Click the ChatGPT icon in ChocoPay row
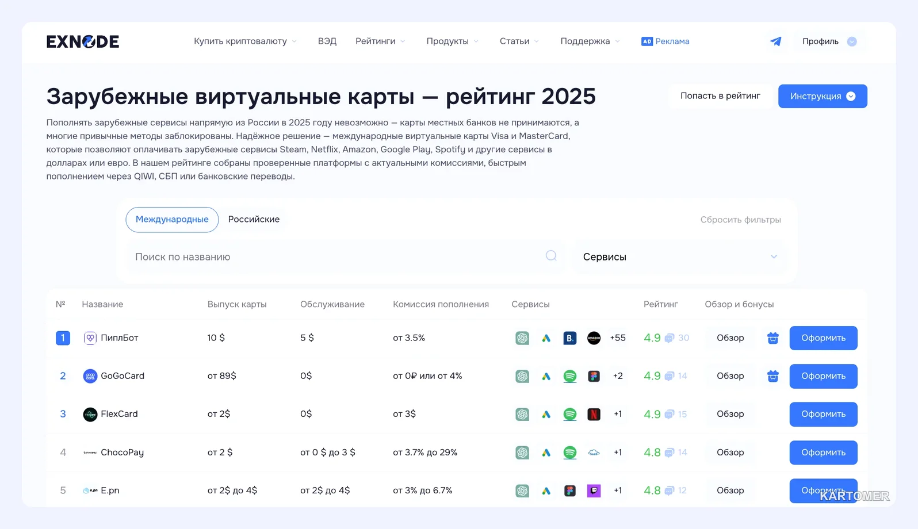This screenshot has height=529, width=918. tap(522, 453)
